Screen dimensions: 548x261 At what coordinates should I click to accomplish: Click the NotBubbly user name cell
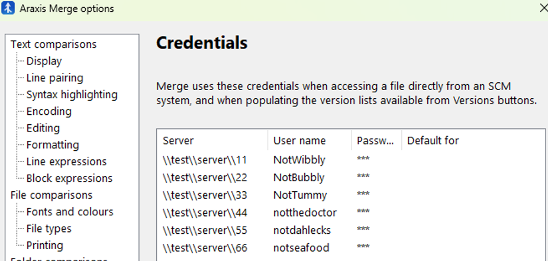pyautogui.click(x=299, y=178)
